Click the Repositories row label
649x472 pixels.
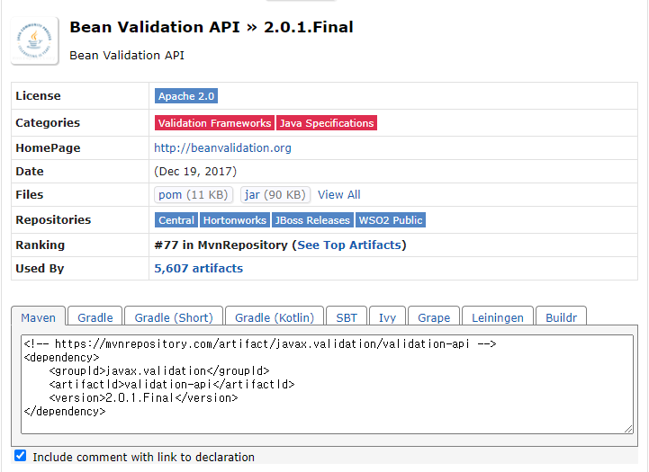point(53,220)
